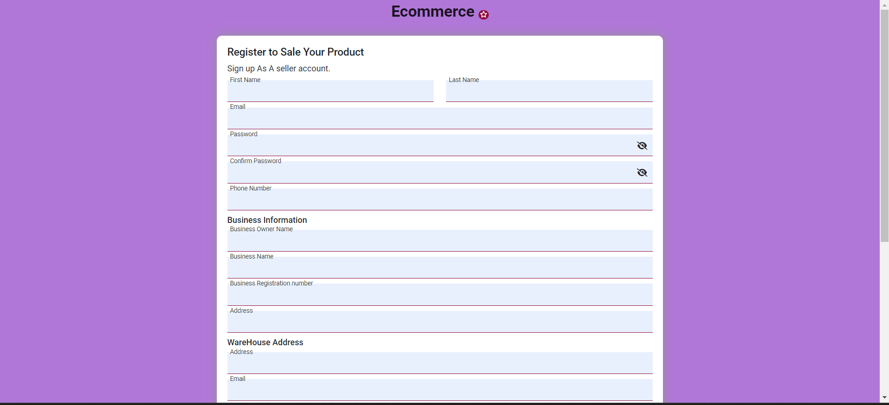Click the Address field under Business Information

(439, 323)
